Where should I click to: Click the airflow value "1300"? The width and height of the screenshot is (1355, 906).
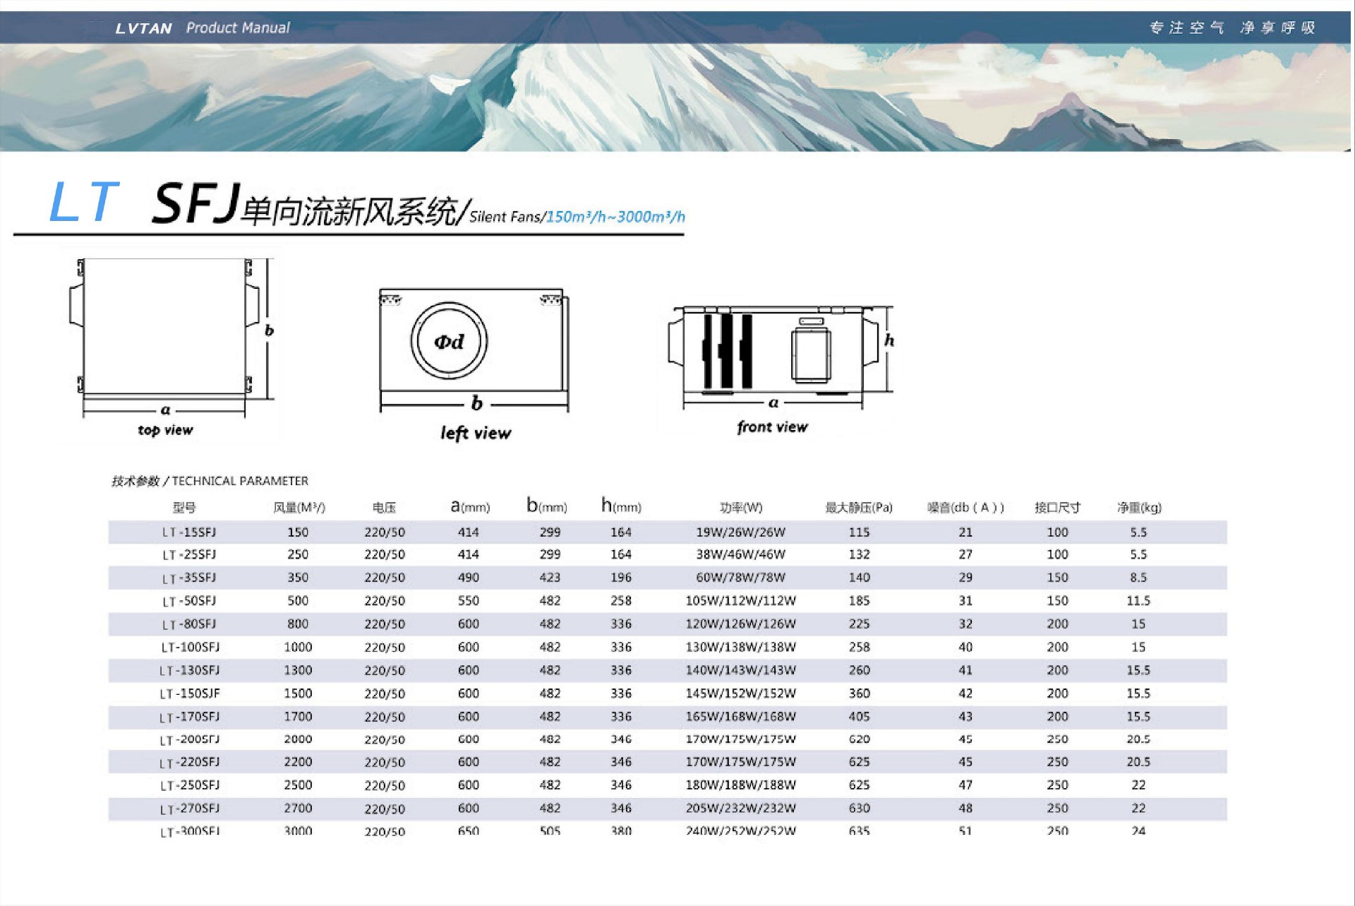pyautogui.click(x=298, y=670)
